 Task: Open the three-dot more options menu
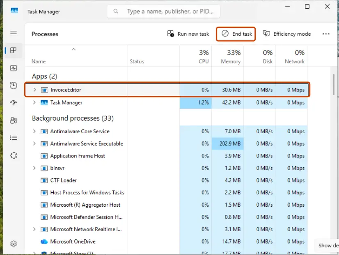pyautogui.click(x=326, y=34)
